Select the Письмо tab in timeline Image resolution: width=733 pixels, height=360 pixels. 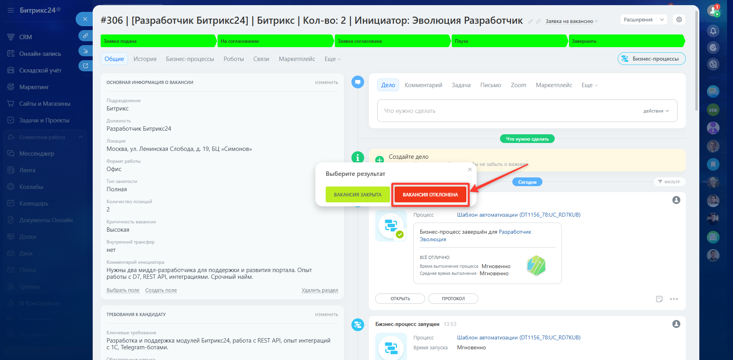click(491, 85)
